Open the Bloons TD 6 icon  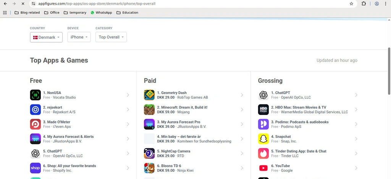pyautogui.click(x=149, y=168)
